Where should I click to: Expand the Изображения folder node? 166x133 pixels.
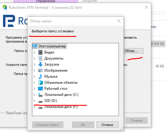[x=34, y=70]
